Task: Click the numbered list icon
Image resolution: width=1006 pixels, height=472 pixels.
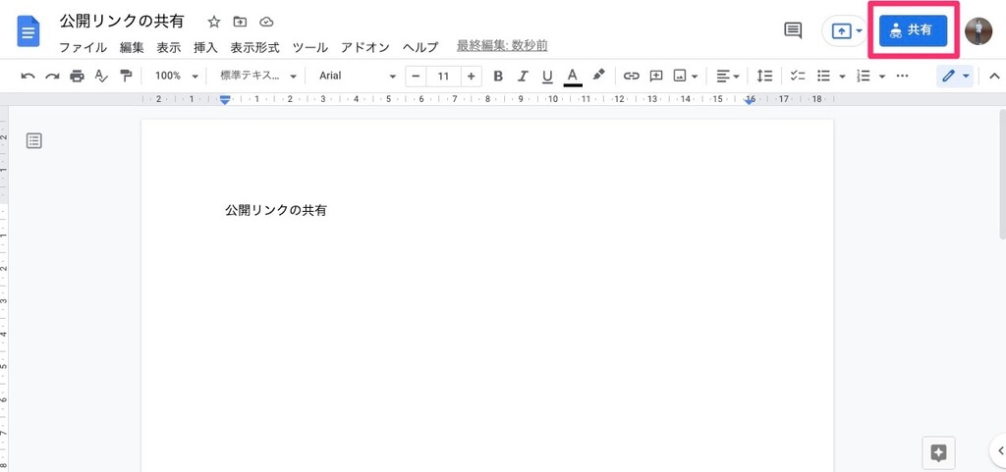Action: click(864, 77)
